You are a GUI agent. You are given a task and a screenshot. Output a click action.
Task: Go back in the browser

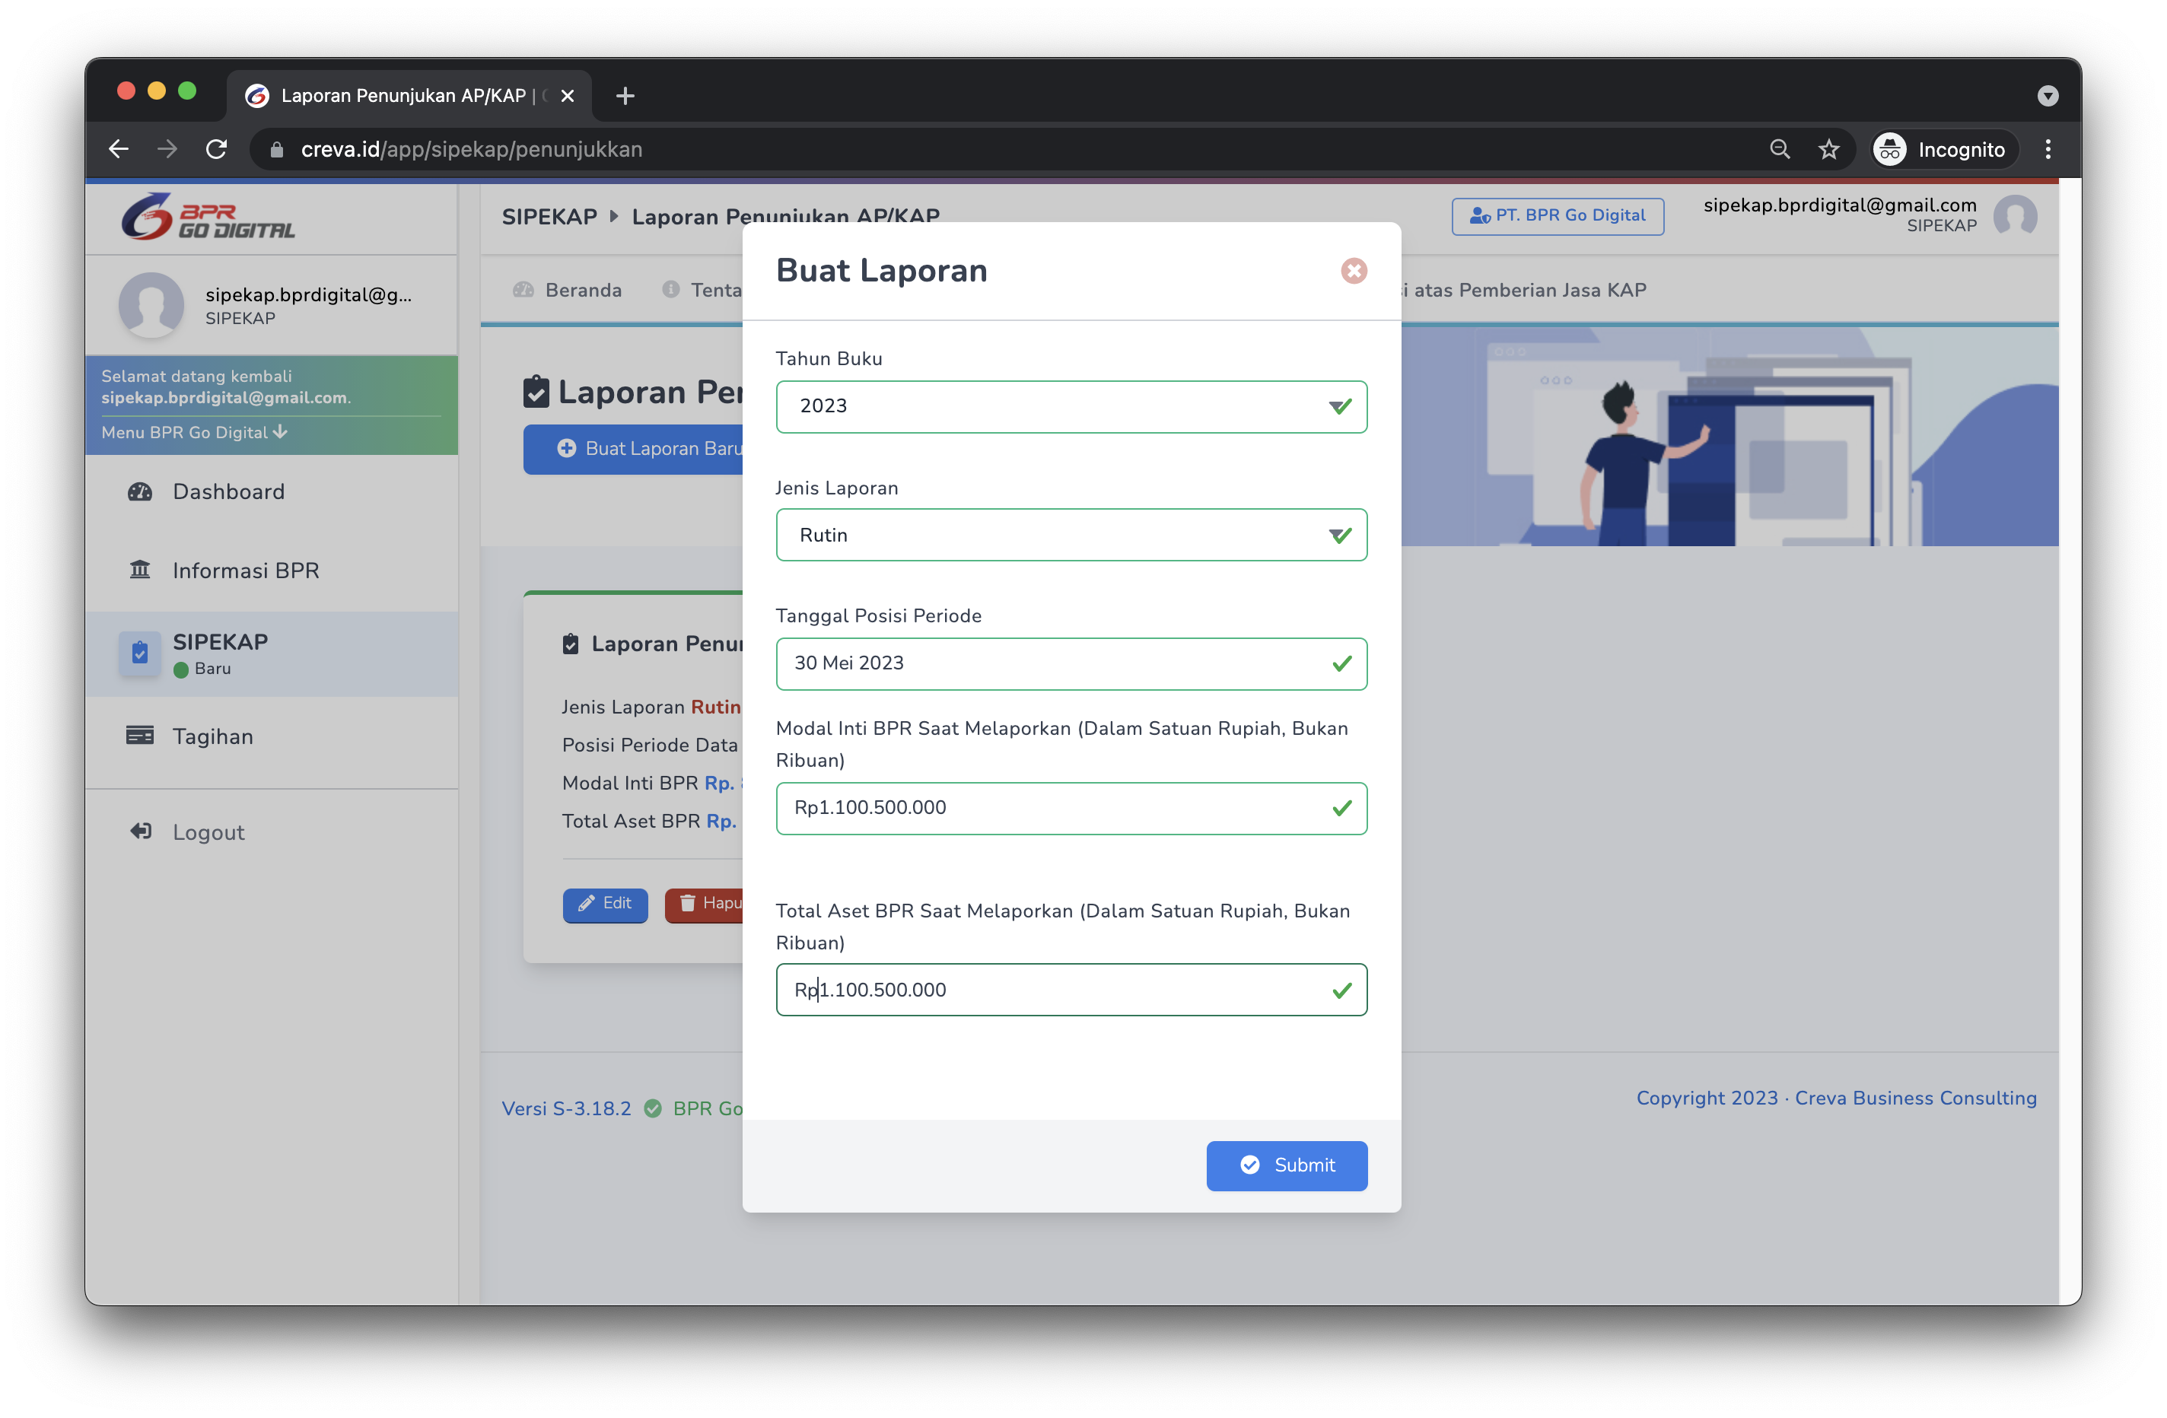point(119,149)
